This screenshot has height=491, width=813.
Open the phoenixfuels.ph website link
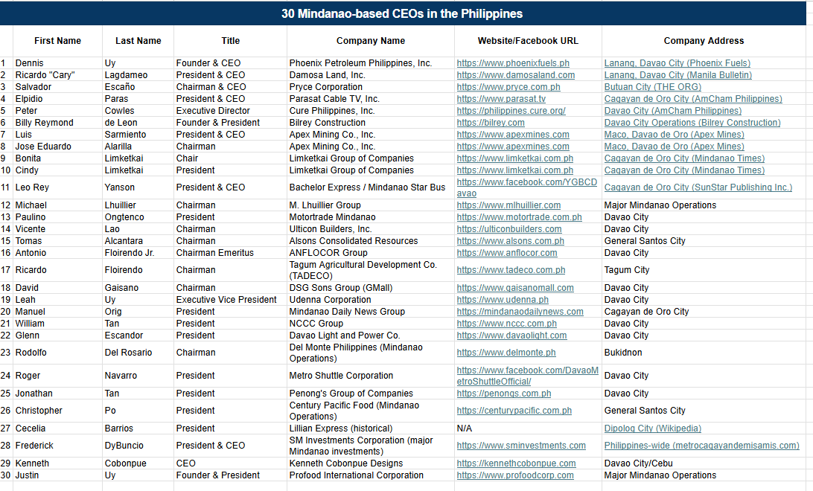coord(513,63)
